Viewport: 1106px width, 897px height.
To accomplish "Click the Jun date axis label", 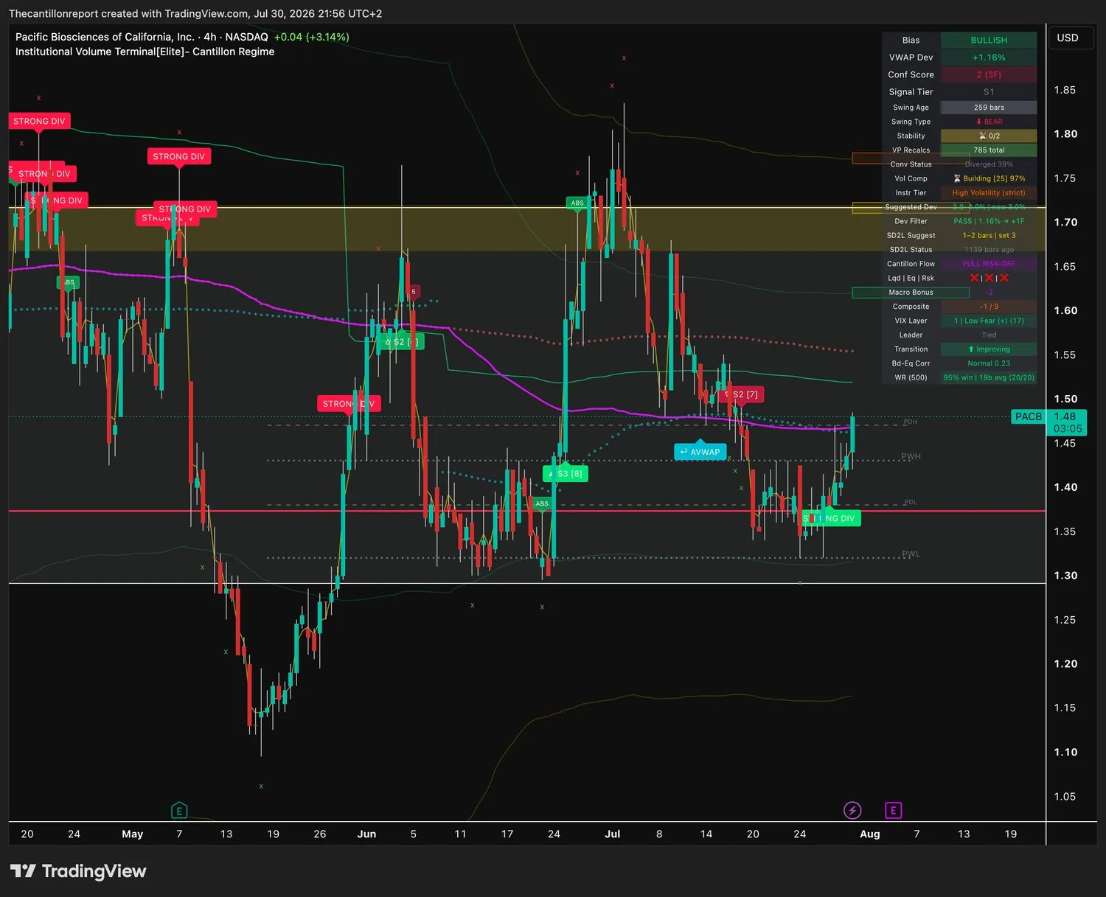I will click(x=366, y=834).
